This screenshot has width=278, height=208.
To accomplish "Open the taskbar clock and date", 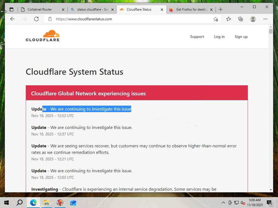I will tap(255, 203).
